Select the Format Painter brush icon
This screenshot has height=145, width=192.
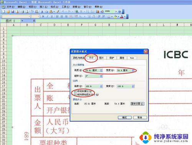click(x=58, y=12)
